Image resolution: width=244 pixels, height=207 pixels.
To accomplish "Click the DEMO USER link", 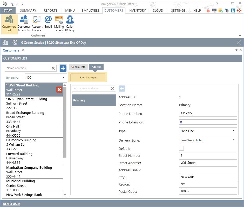I will pyautogui.click(x=12, y=204).
